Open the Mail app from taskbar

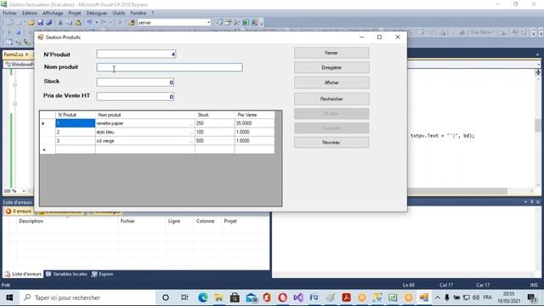tap(251, 297)
